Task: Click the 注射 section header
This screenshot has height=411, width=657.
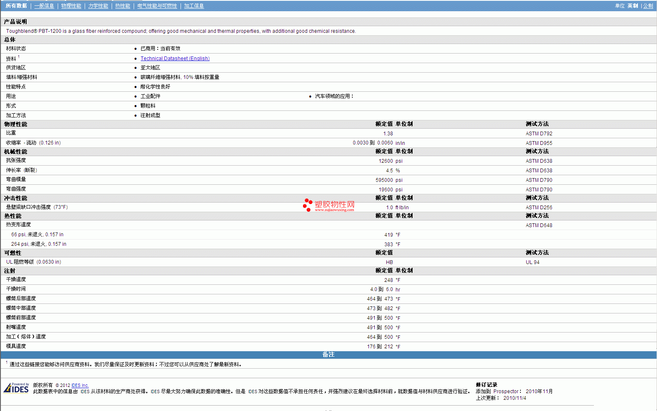Action: [10, 271]
